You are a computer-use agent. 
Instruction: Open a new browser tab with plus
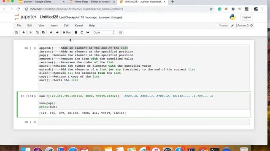point(173,2)
